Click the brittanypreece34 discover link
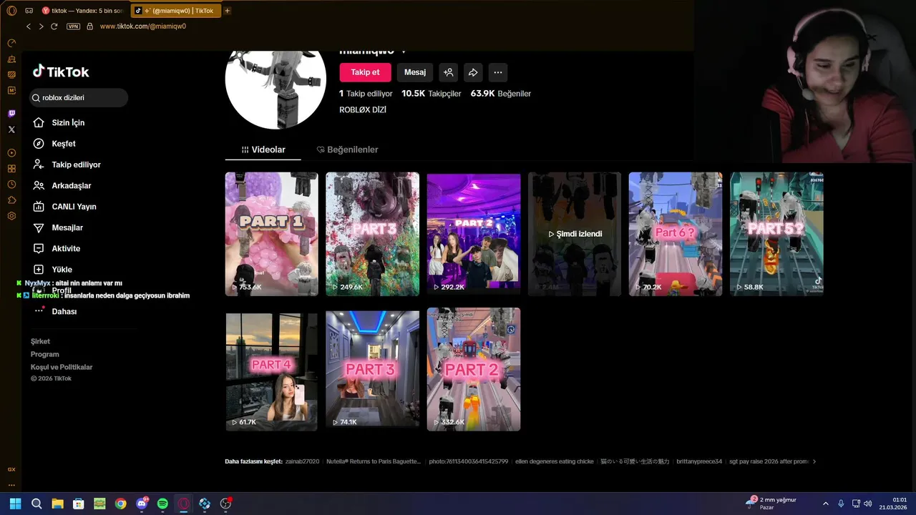 coord(699,461)
